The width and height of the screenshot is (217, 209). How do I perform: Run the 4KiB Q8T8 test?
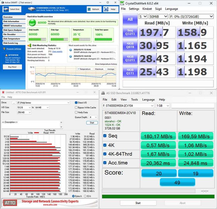point(130,45)
